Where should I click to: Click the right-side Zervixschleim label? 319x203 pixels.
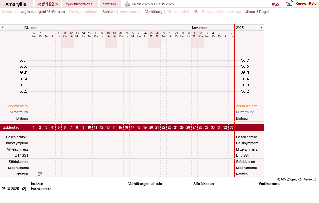(x=246, y=106)
